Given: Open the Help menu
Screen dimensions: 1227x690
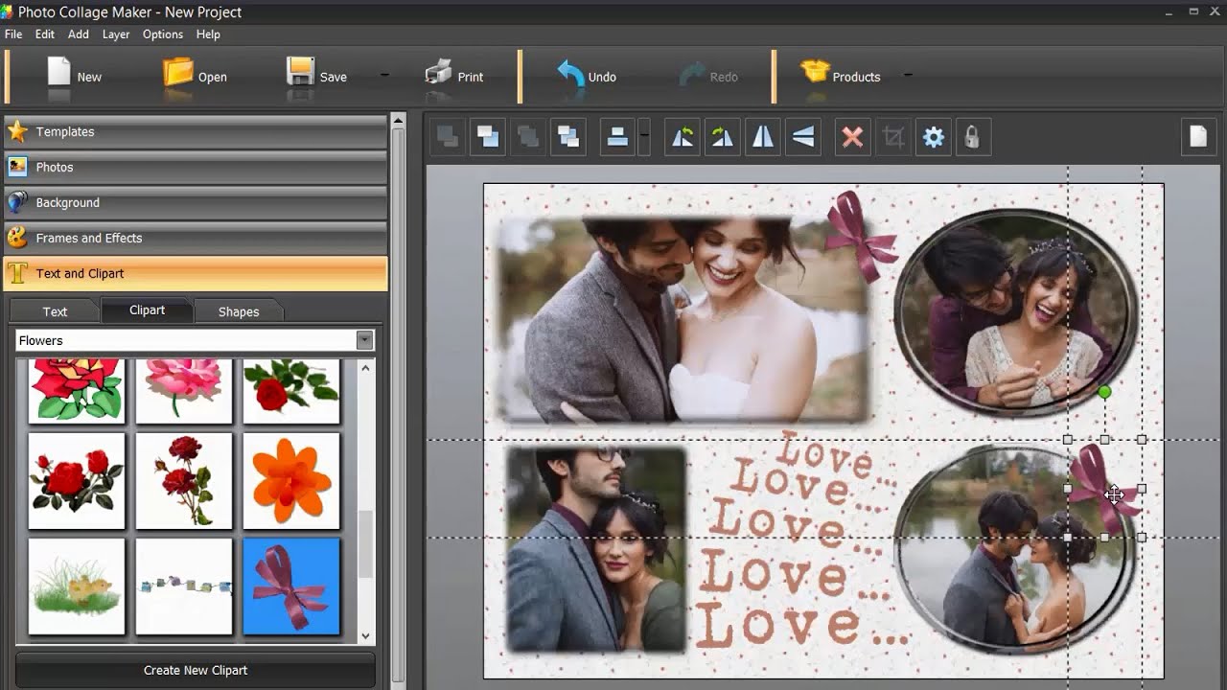Looking at the screenshot, I should (208, 34).
